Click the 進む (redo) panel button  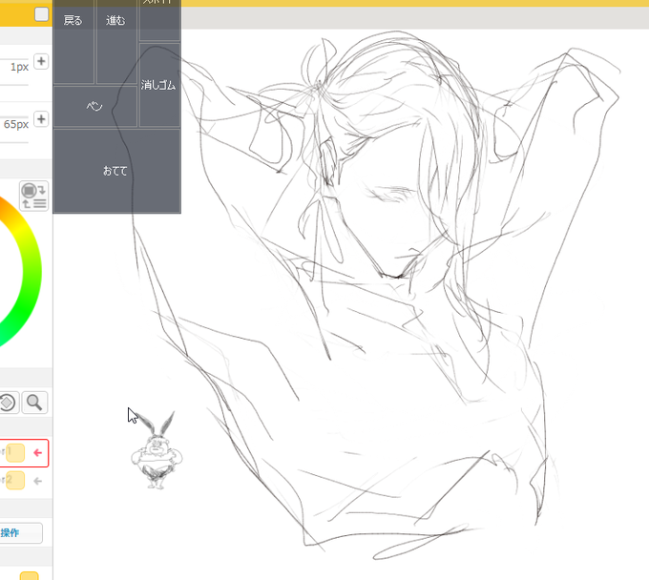(x=116, y=41)
